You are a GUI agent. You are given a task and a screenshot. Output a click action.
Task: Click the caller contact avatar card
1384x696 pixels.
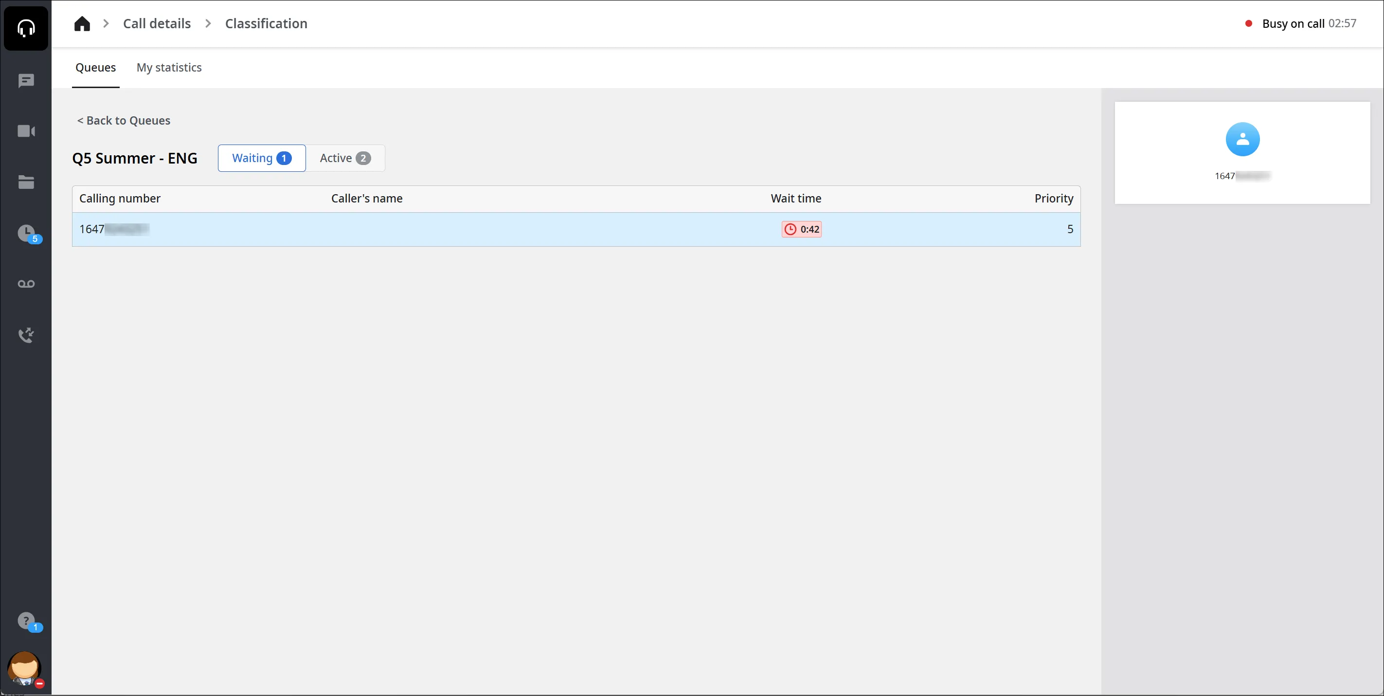1242,153
